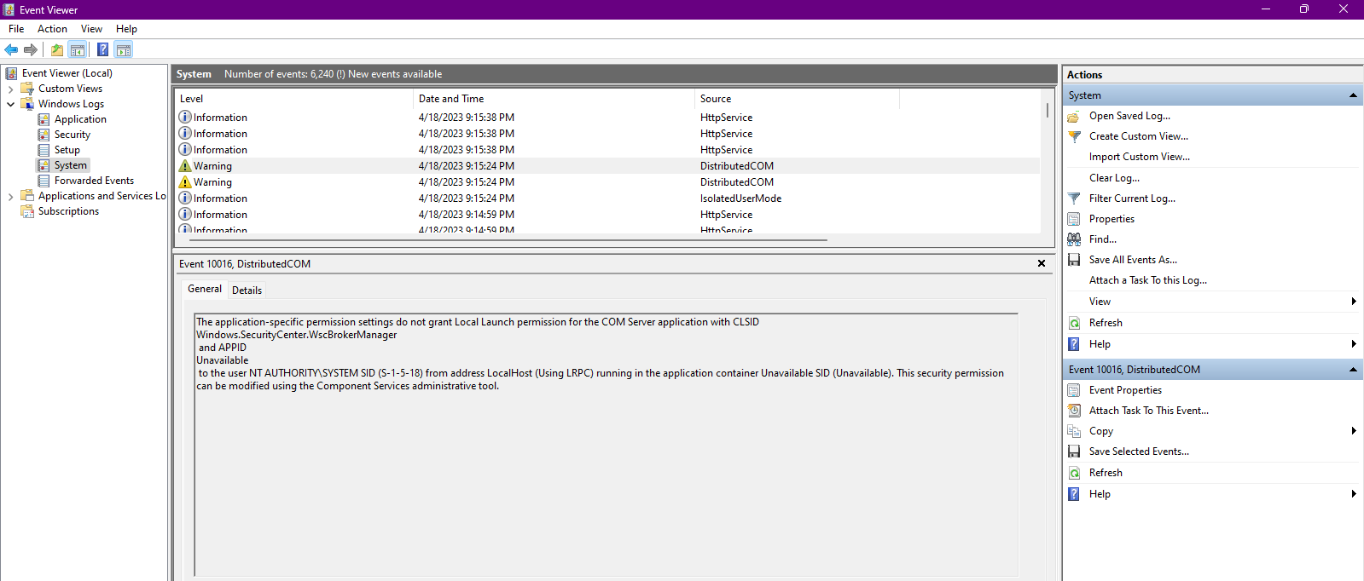Click the Attach Task To This Event icon
This screenshot has height=581, width=1364.
tap(1074, 411)
